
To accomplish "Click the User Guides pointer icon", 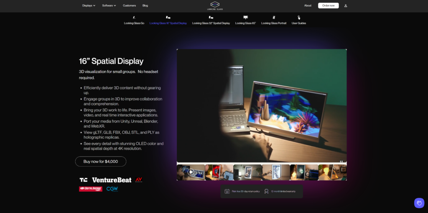I will point(299,18).
